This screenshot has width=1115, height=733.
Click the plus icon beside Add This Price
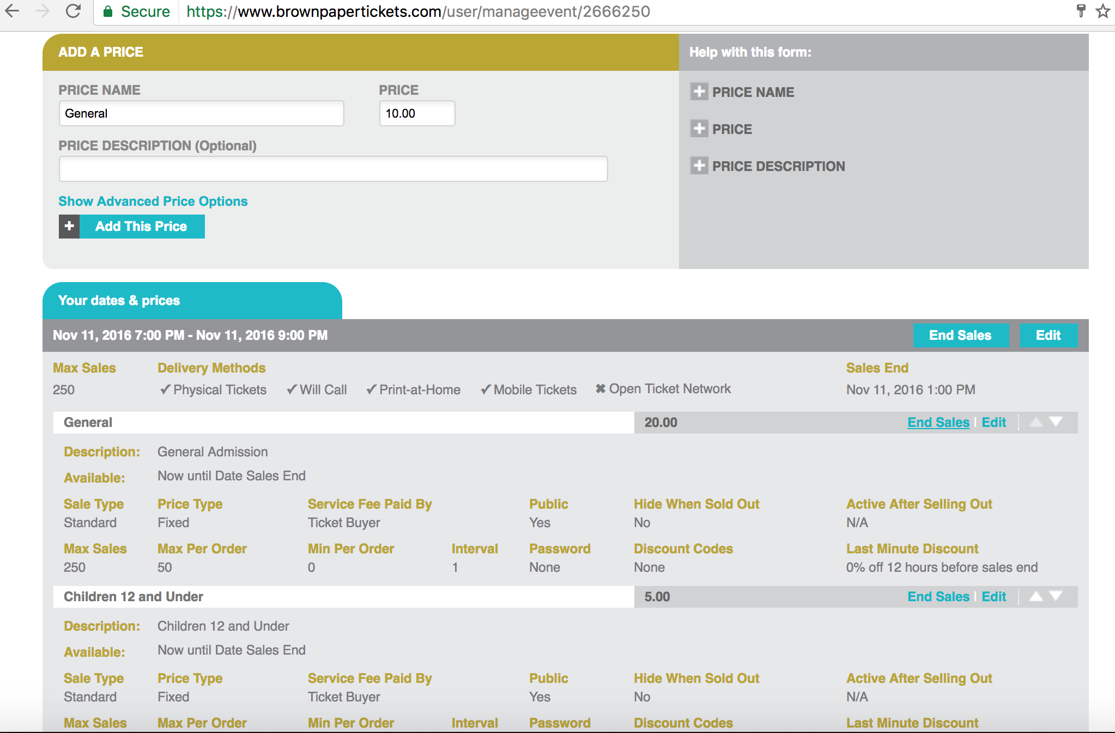click(x=69, y=227)
